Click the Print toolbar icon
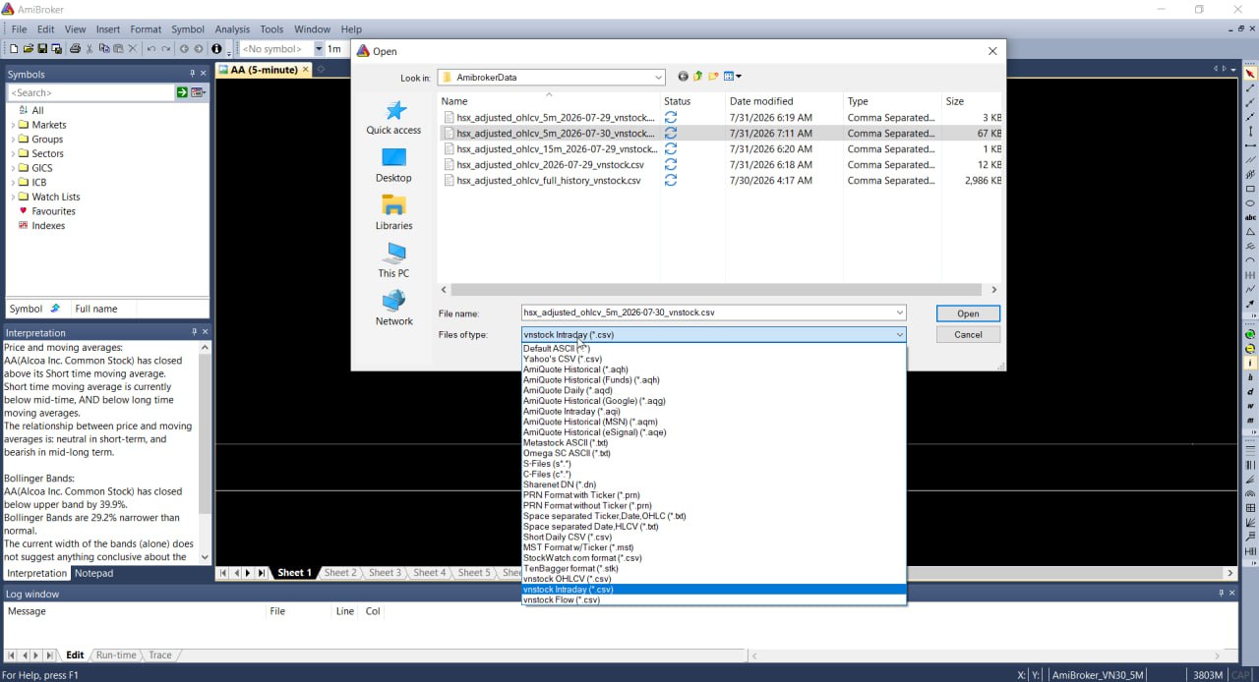Image resolution: width=1259 pixels, height=682 pixels. (x=75, y=48)
